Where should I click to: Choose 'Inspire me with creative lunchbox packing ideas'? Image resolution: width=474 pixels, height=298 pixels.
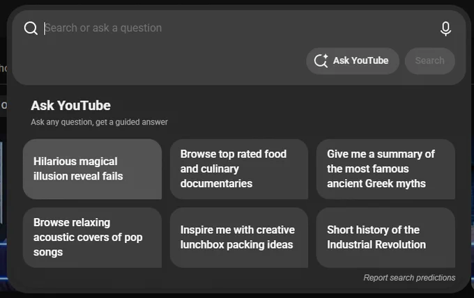[x=239, y=237]
